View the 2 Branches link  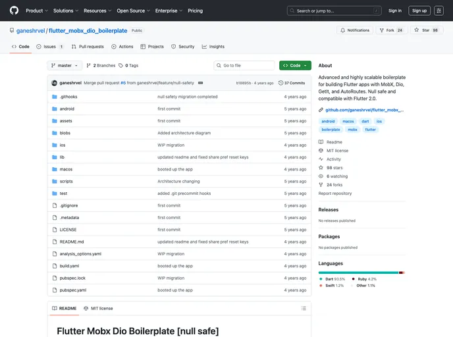tap(101, 66)
